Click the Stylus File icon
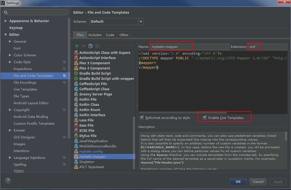Image resolution: width=291 pixels, height=190 pixels. 76,136
